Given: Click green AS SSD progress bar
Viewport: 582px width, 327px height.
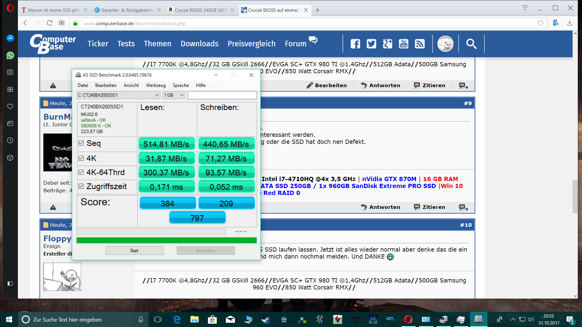Looking at the screenshot, I should point(166,240).
